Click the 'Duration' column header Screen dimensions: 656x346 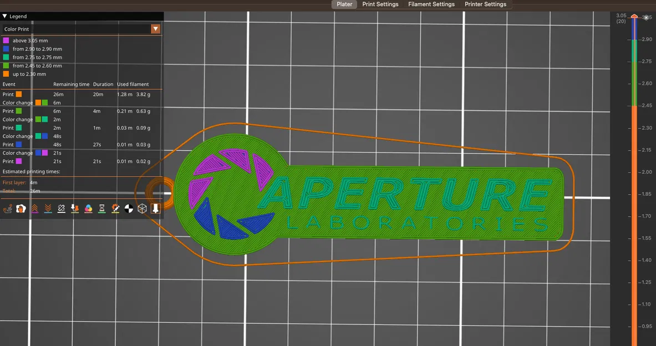[x=103, y=84]
